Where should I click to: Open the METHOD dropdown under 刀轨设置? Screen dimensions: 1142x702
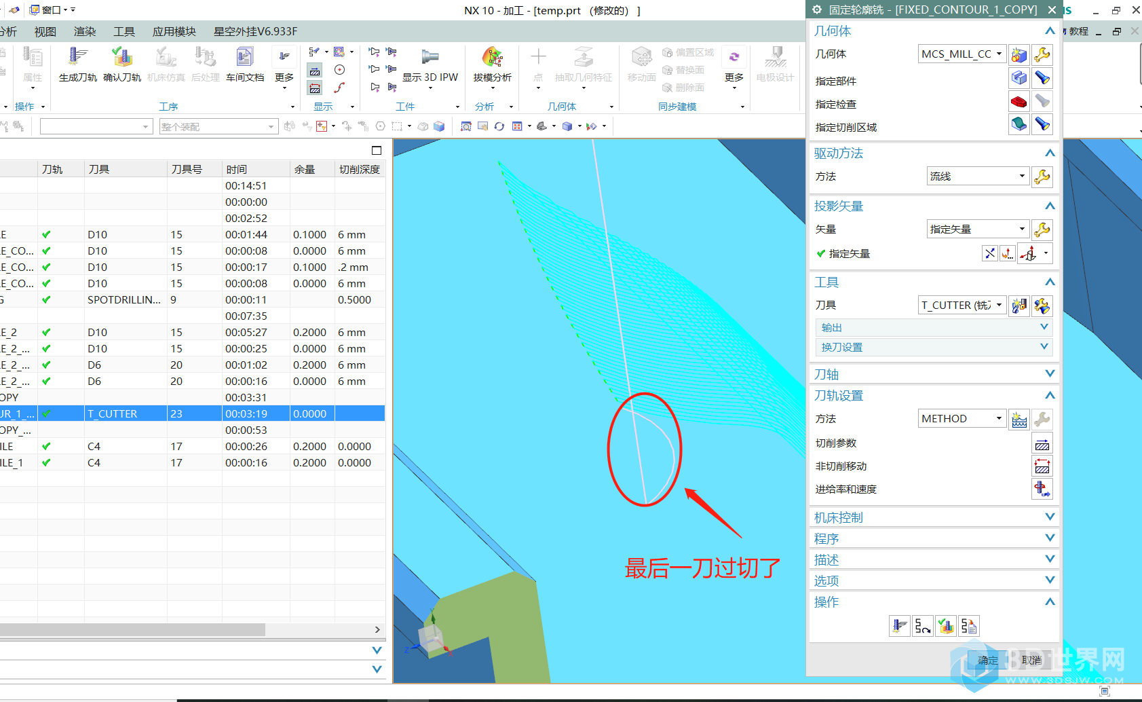[x=962, y=419]
